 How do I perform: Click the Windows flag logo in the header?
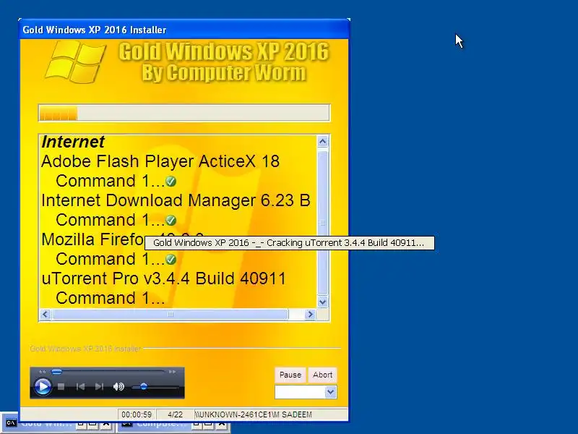pyautogui.click(x=76, y=62)
